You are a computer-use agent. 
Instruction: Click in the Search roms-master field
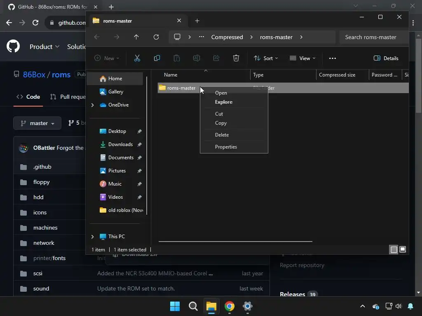tap(373, 37)
